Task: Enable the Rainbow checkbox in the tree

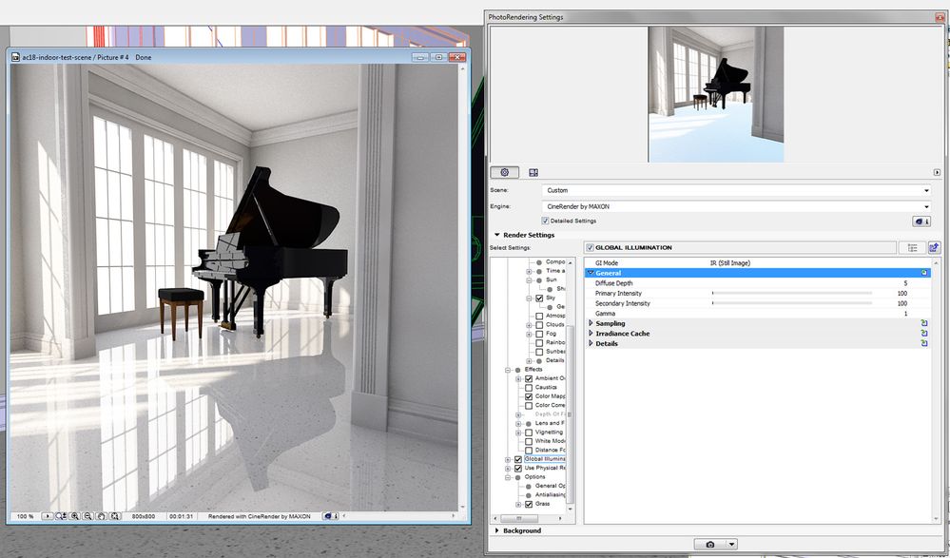Action: point(539,343)
